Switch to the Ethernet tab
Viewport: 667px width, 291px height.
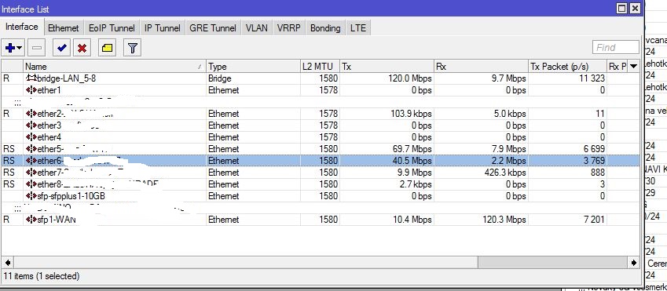64,28
